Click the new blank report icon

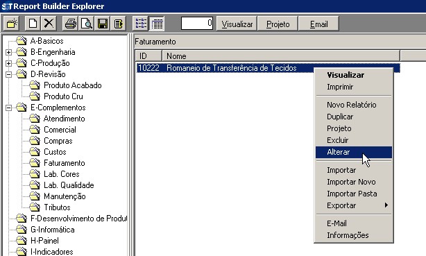(33, 24)
